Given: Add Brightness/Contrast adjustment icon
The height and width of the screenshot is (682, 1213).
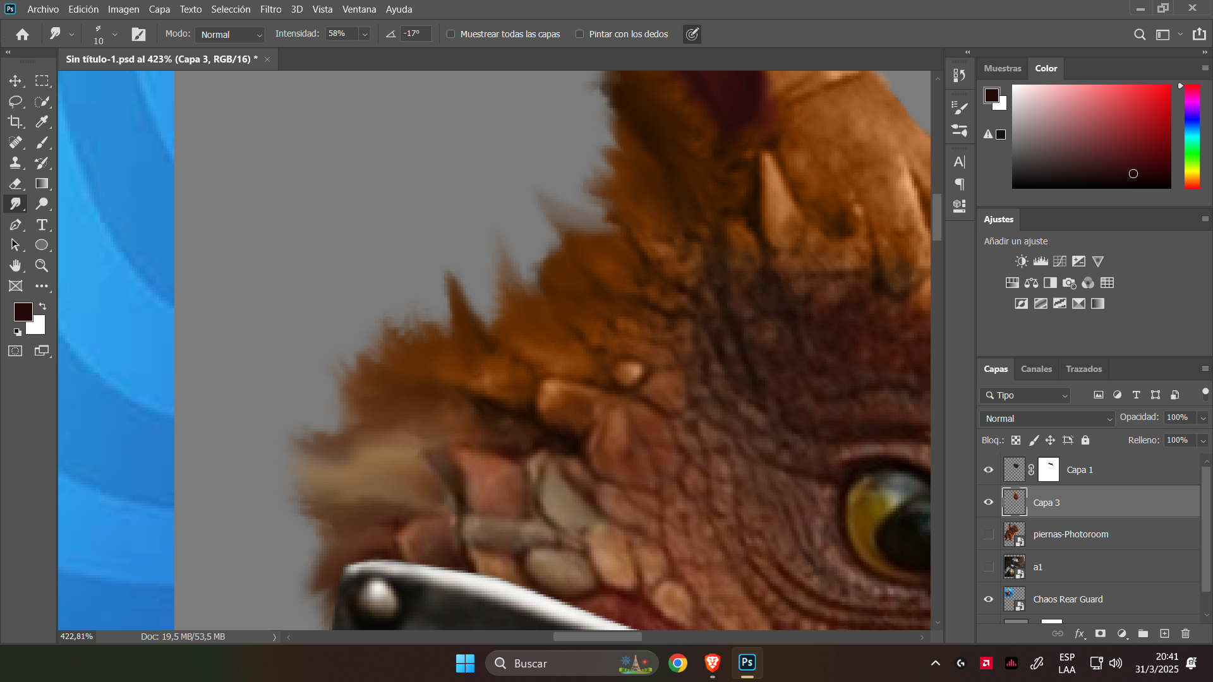Looking at the screenshot, I should [1022, 261].
